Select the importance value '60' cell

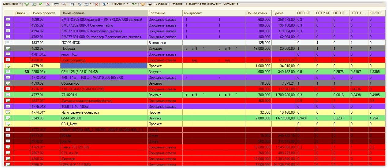tap(22, 71)
